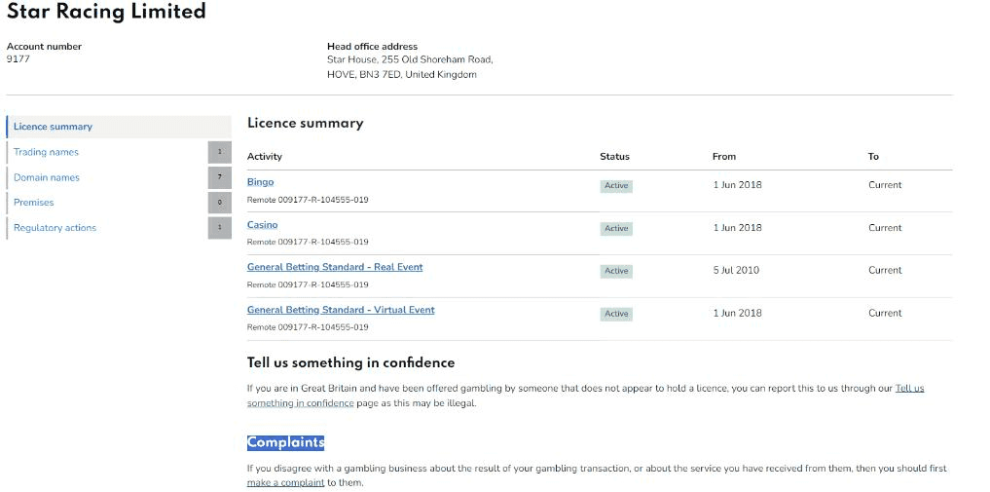
Task: Open General Betting Standard - Real Event link
Action: (x=334, y=267)
